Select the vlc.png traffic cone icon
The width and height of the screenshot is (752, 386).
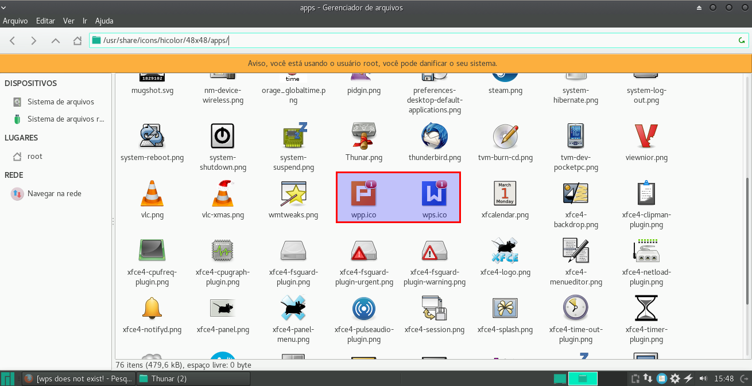[x=152, y=193]
